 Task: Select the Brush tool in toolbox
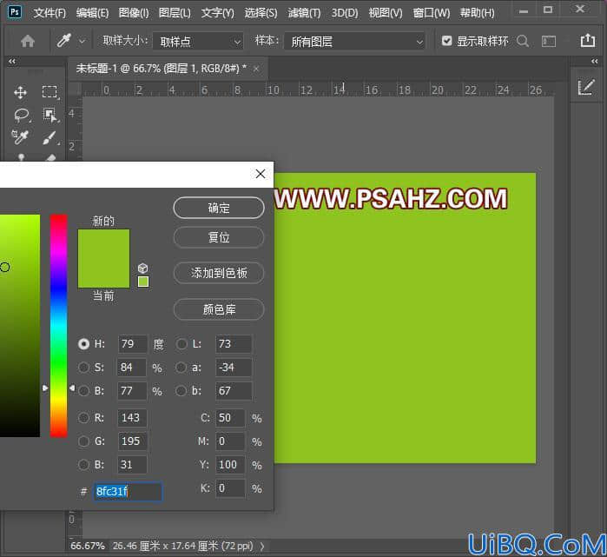(x=50, y=137)
